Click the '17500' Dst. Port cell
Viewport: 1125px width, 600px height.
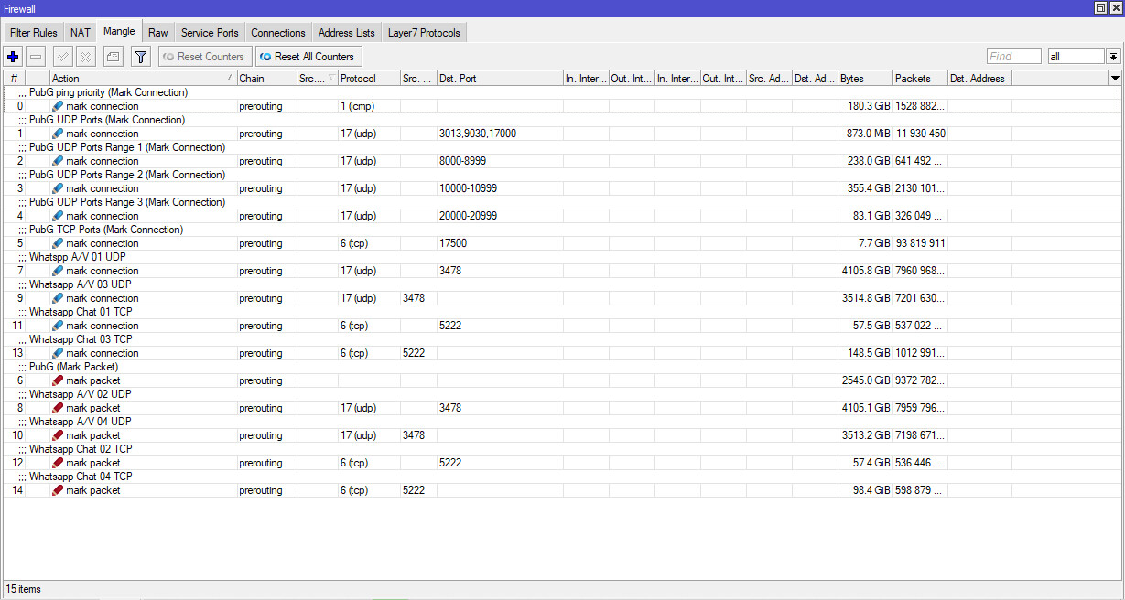point(500,243)
